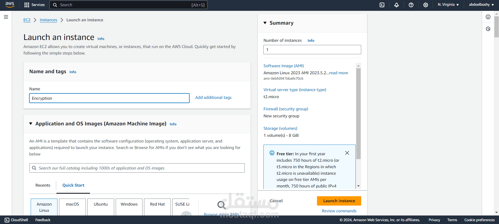Open the info panel icon on right sidebar
Image resolution: width=499 pixels, height=224 pixels.
488,17
